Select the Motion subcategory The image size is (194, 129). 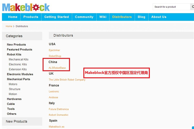pos(13,94)
